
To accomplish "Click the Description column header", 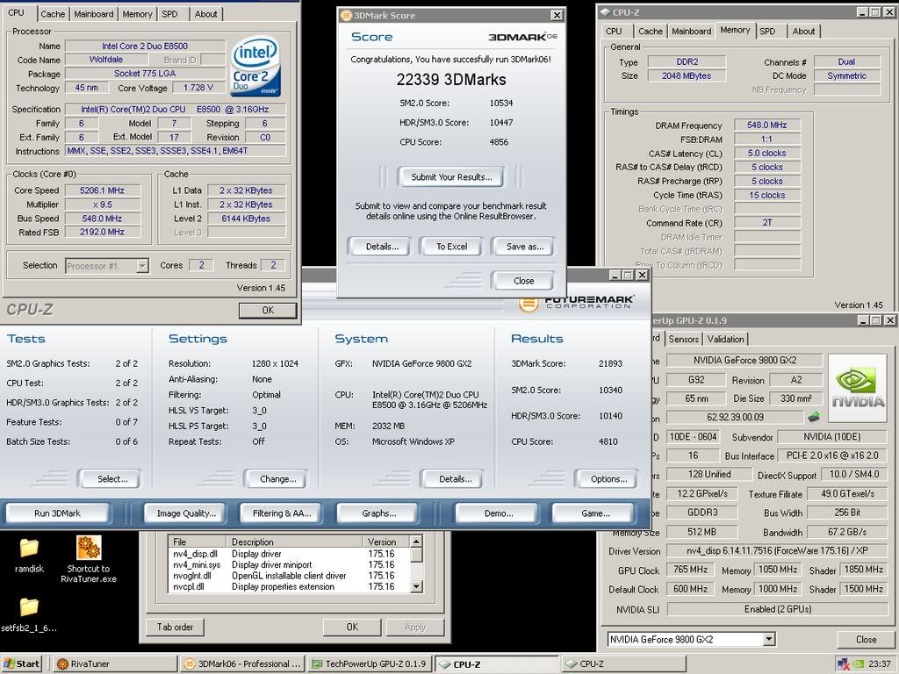I will (295, 541).
